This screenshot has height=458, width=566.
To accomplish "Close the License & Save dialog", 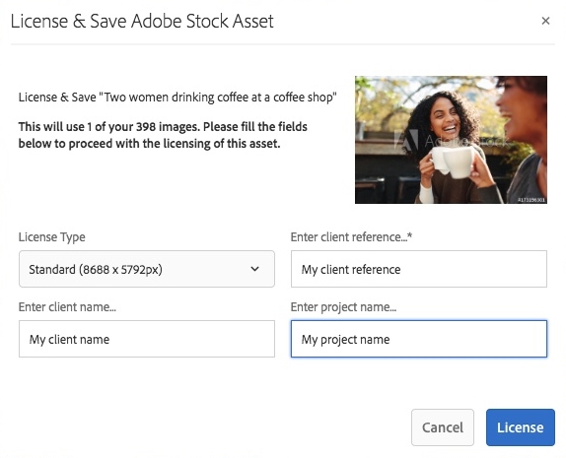I will point(545,21).
